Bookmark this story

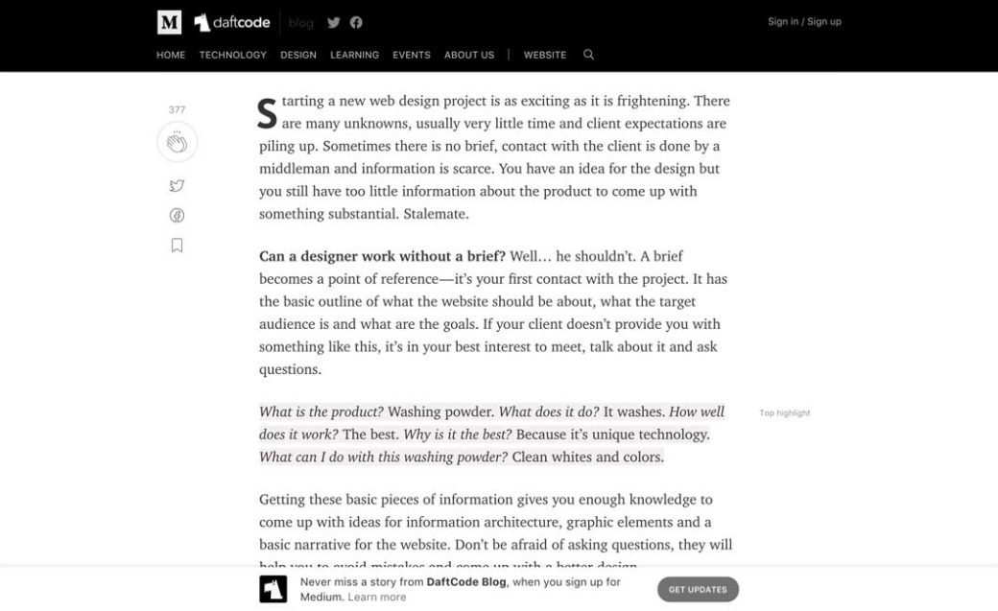[x=178, y=246]
